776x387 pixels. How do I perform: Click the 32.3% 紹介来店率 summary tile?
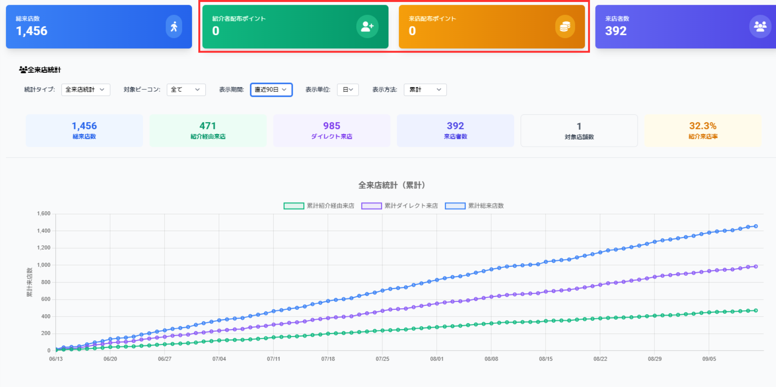[x=702, y=131]
